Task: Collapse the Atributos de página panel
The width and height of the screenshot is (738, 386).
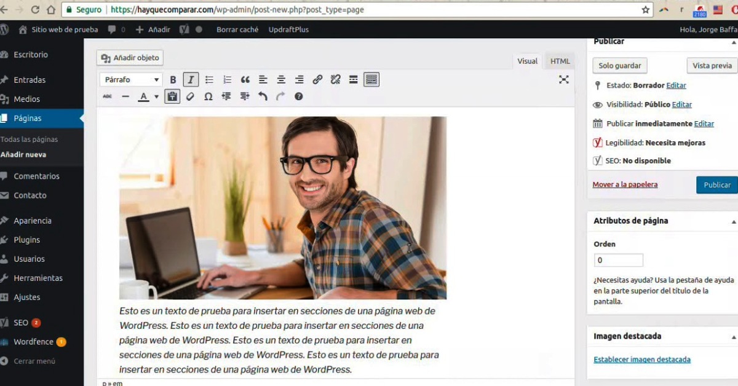Action: [733, 221]
